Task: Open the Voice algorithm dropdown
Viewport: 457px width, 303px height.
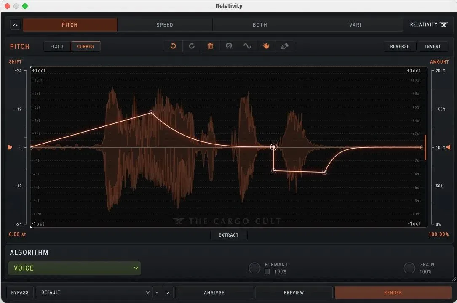Action: point(75,268)
